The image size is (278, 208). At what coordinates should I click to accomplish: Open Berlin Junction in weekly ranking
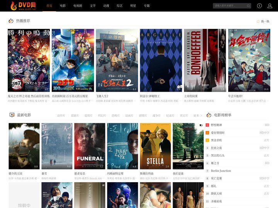pos(221,171)
